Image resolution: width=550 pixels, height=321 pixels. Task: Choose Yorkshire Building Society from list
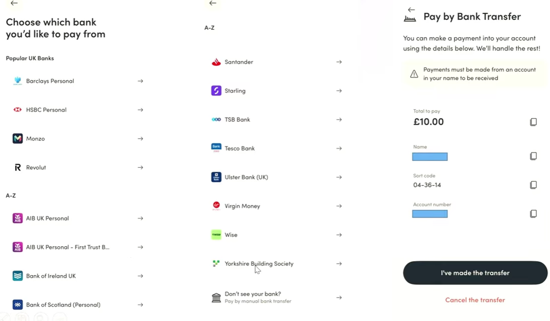click(x=259, y=264)
